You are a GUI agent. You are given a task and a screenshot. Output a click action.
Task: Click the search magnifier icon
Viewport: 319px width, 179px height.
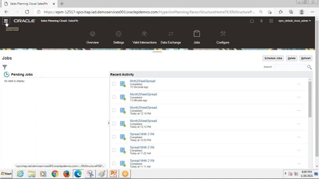(x=310, y=67)
